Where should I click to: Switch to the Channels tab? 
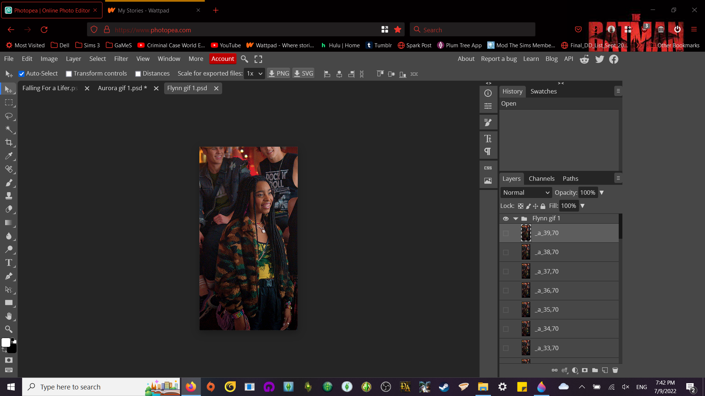541,179
